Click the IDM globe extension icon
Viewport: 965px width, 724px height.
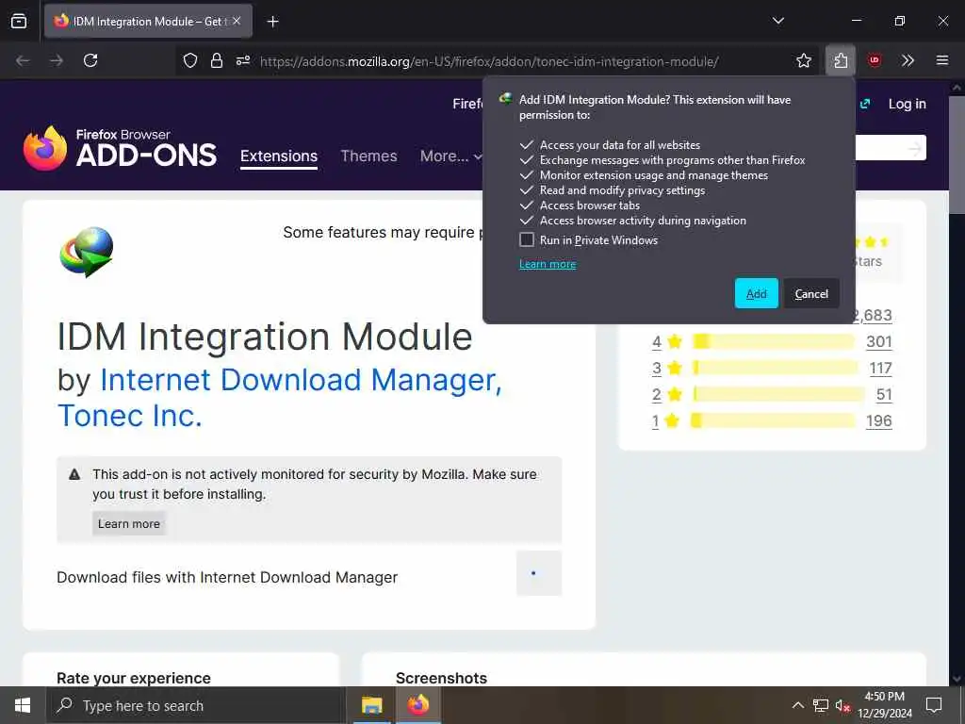(x=87, y=253)
